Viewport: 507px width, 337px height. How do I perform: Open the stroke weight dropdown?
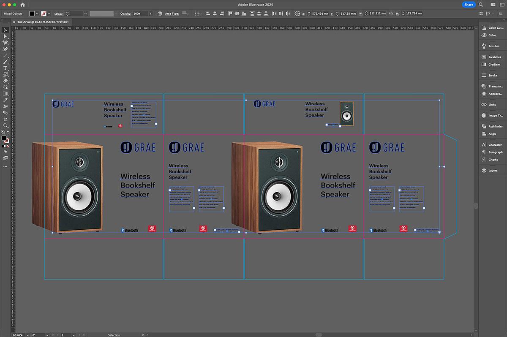click(86, 14)
